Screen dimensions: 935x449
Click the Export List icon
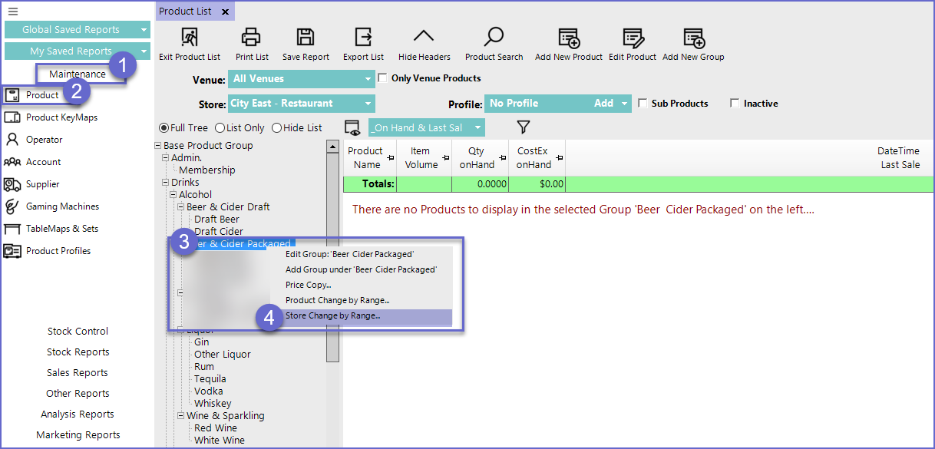[x=363, y=37]
